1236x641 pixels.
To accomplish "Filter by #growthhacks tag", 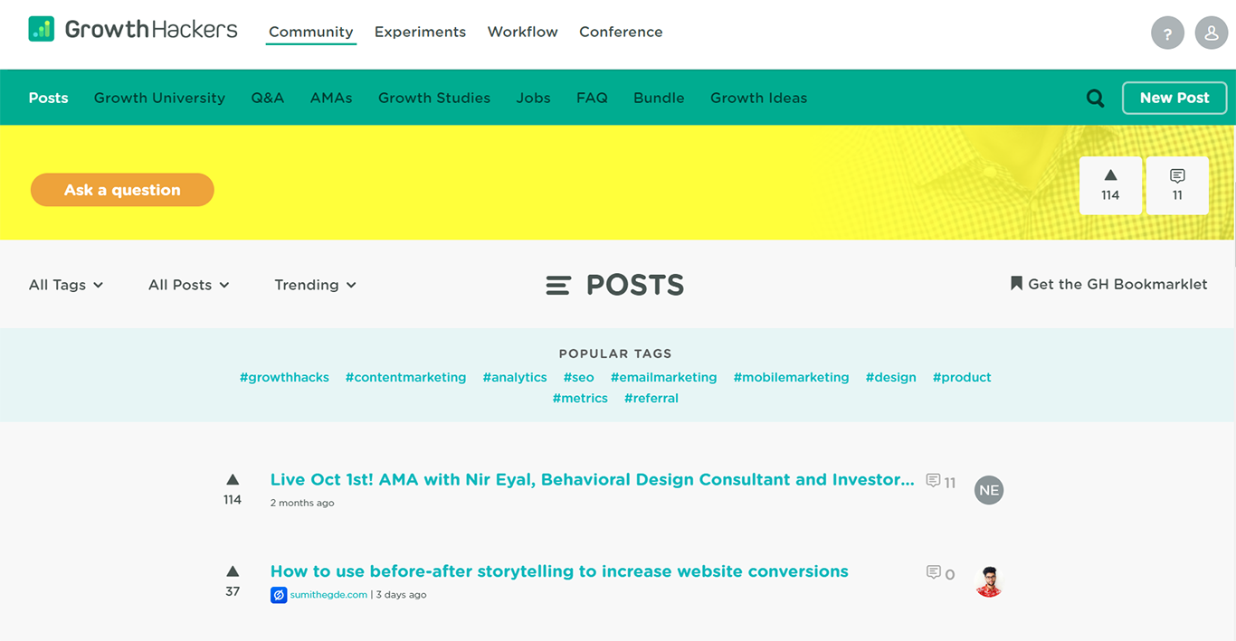I will (284, 377).
